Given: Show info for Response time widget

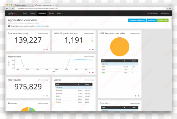Looking at the screenshot, I should pyautogui.click(x=93, y=73).
